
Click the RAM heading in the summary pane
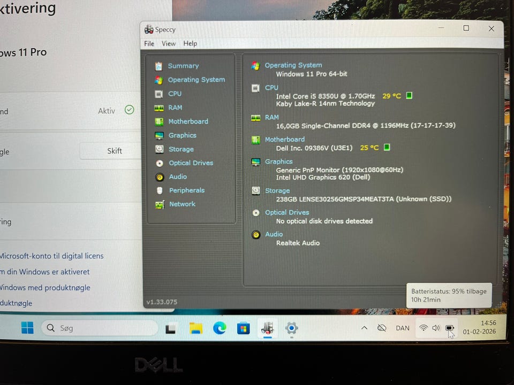click(272, 117)
